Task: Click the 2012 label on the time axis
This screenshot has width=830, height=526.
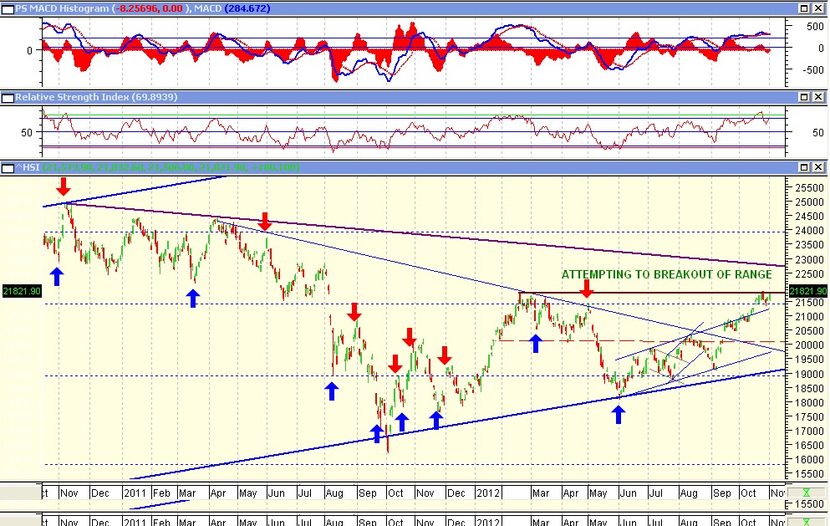Action: (x=487, y=493)
